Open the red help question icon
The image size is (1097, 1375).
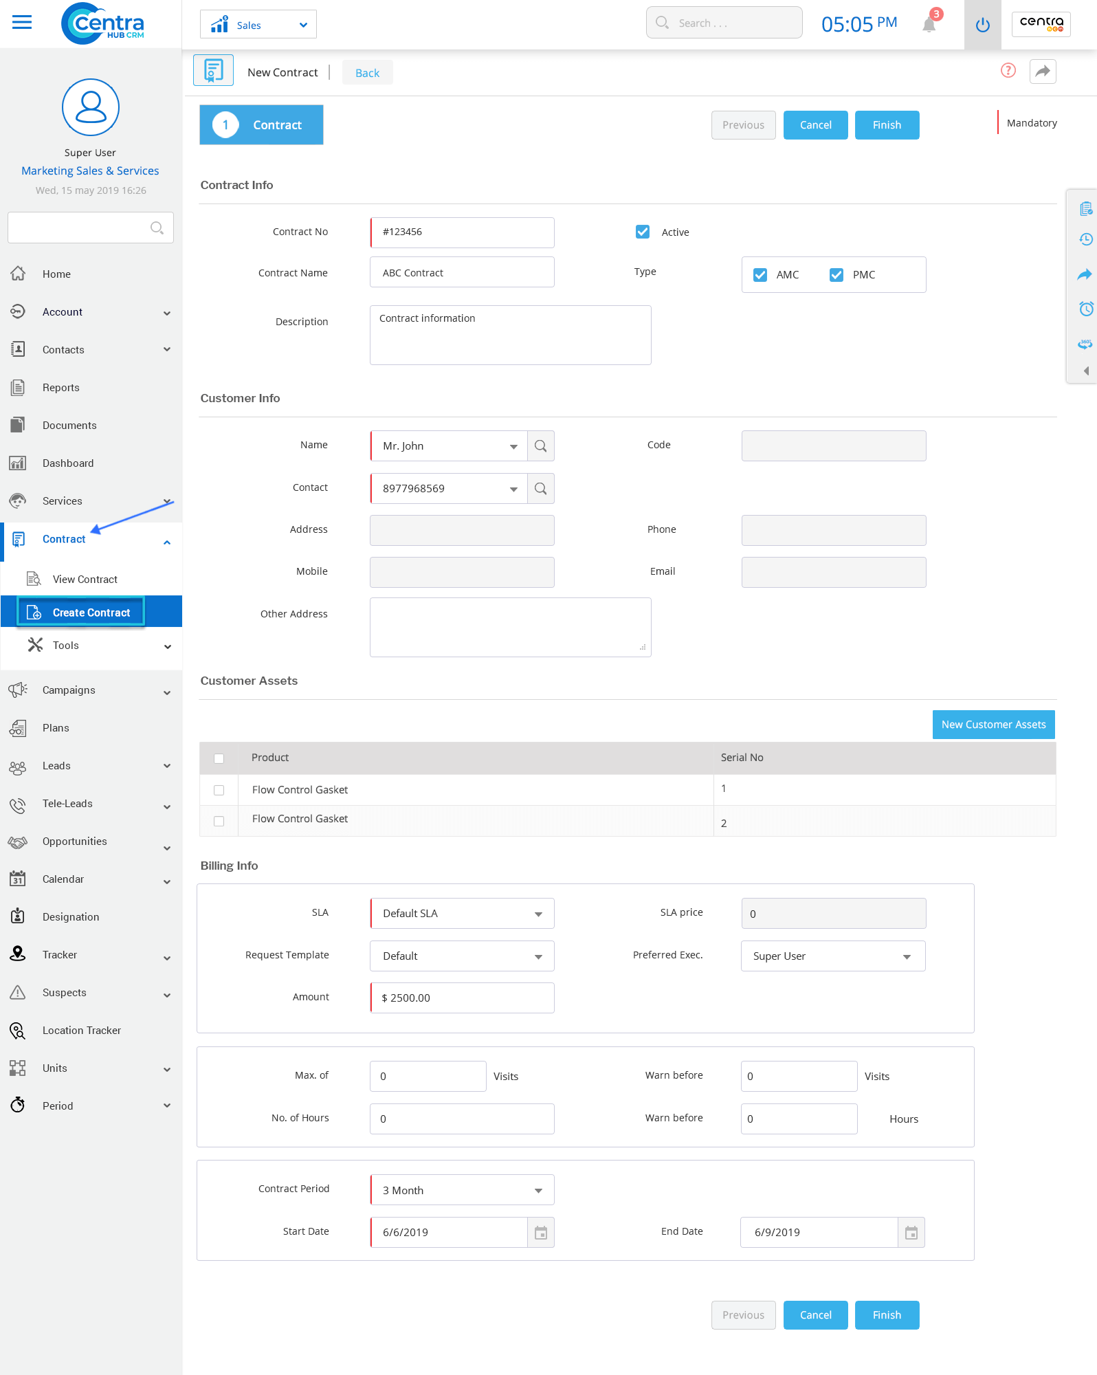pyautogui.click(x=1008, y=70)
